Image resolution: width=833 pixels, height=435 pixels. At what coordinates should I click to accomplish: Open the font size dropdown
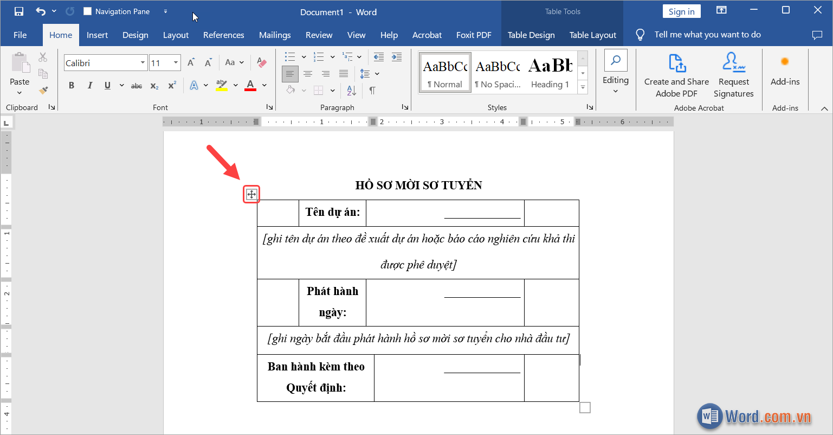coord(176,63)
